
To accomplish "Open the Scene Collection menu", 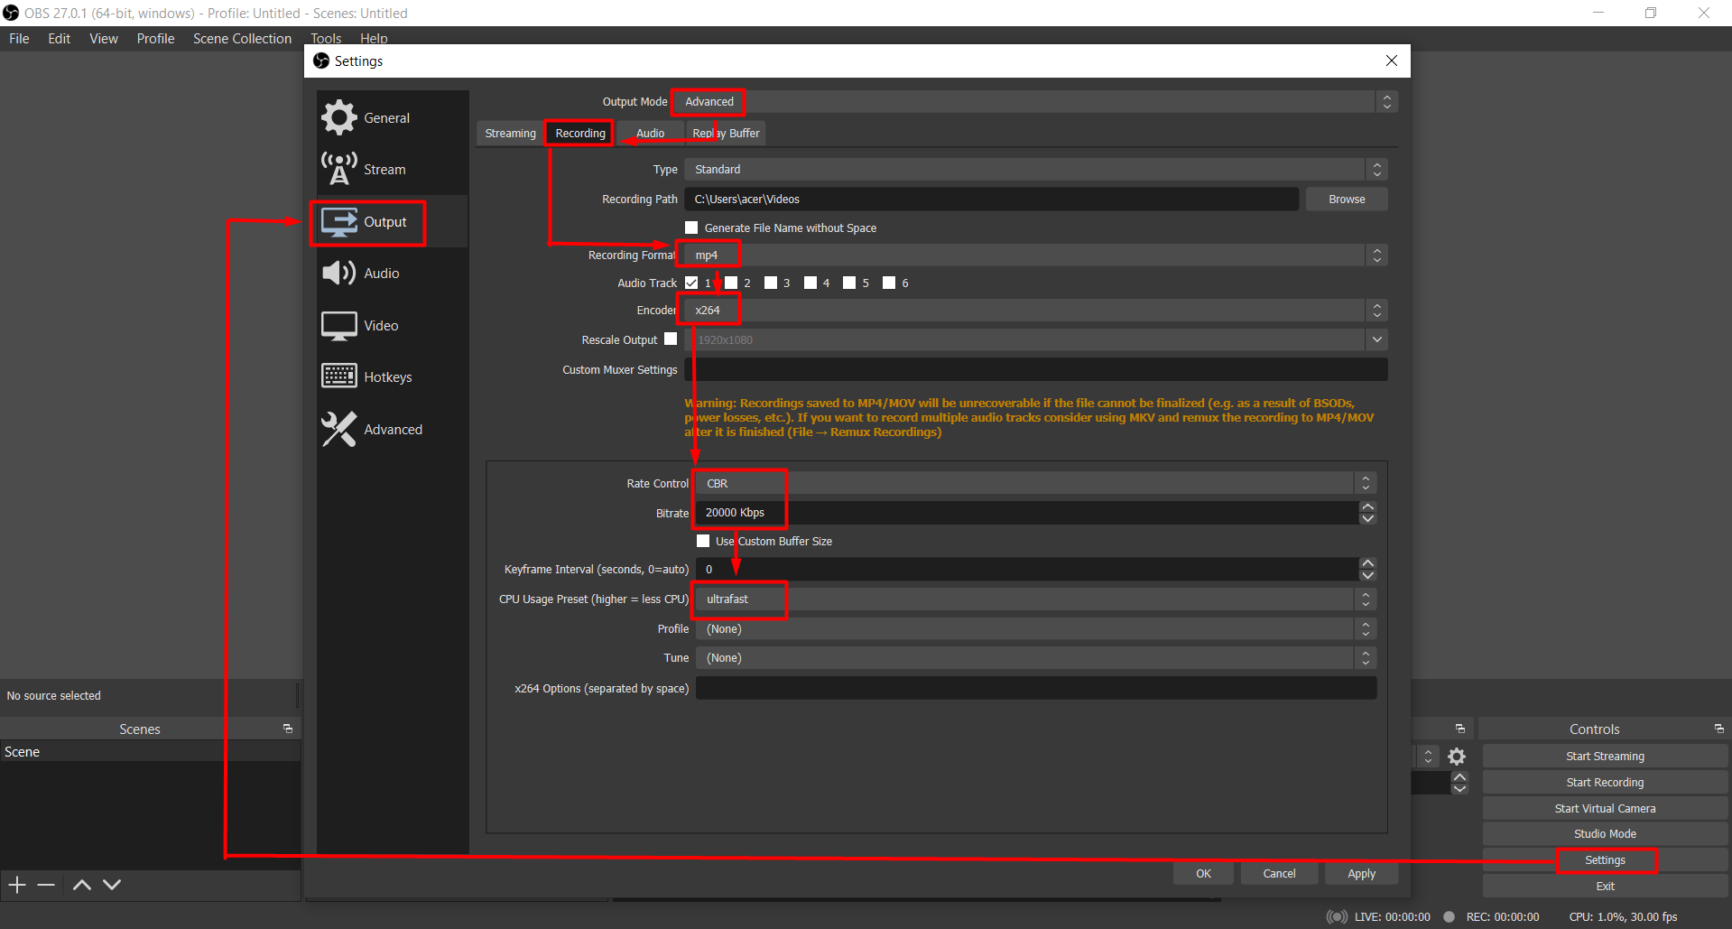I will coord(242,38).
